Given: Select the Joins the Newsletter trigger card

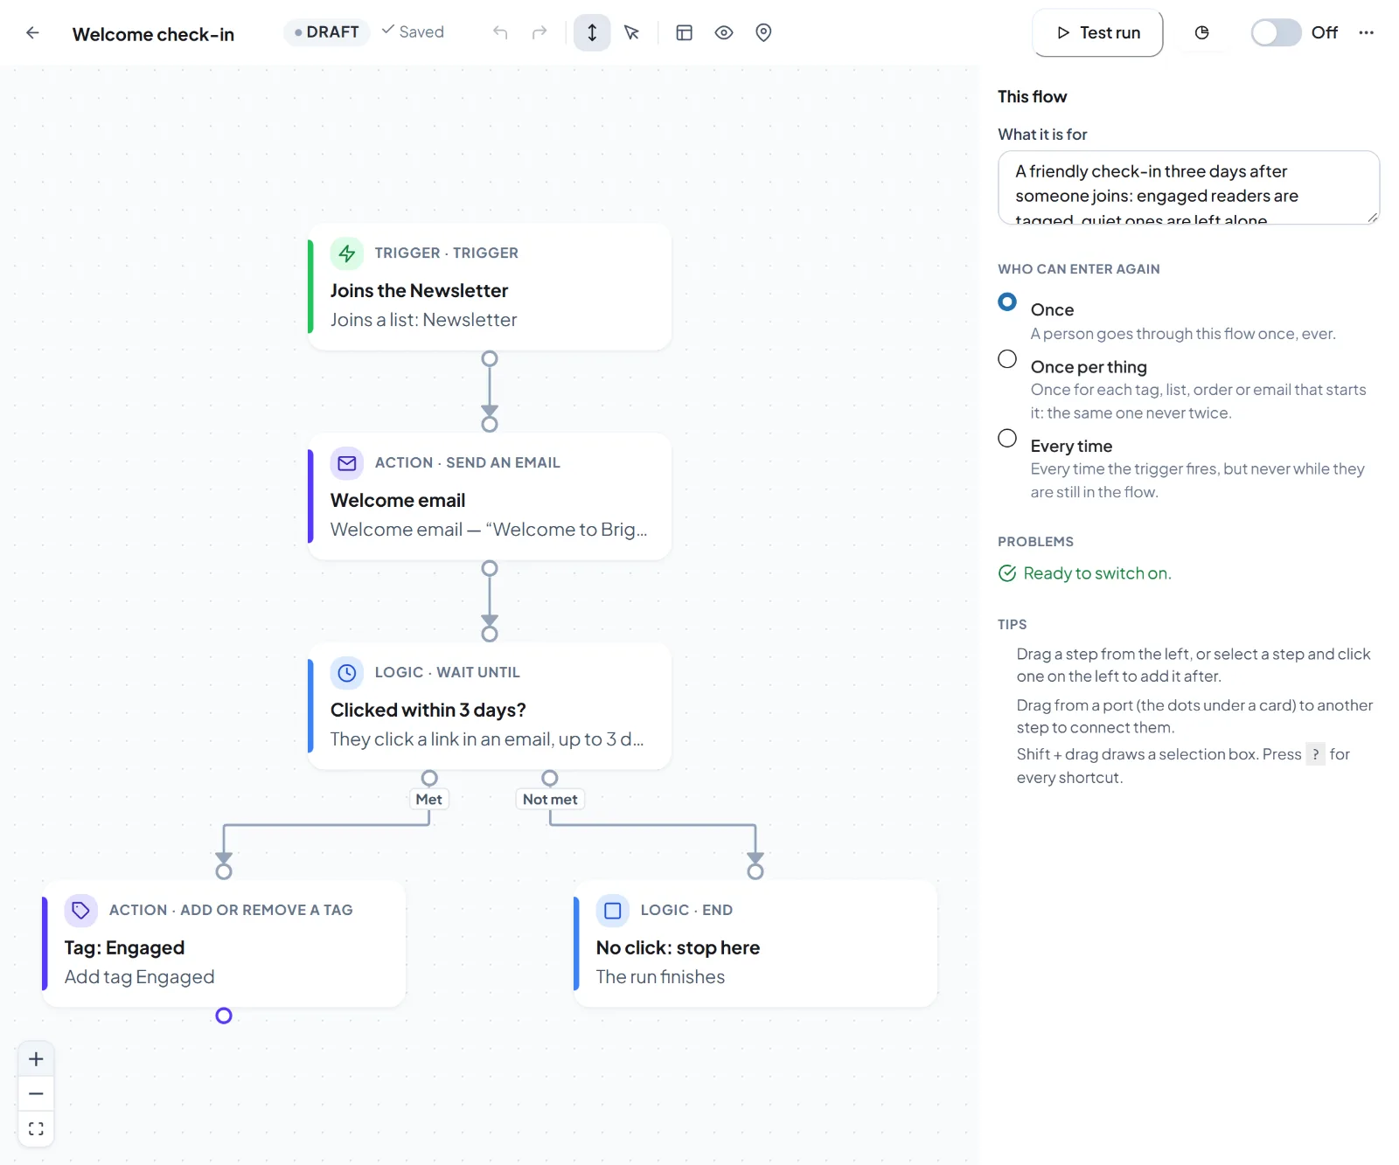Looking at the screenshot, I should pyautogui.click(x=490, y=287).
